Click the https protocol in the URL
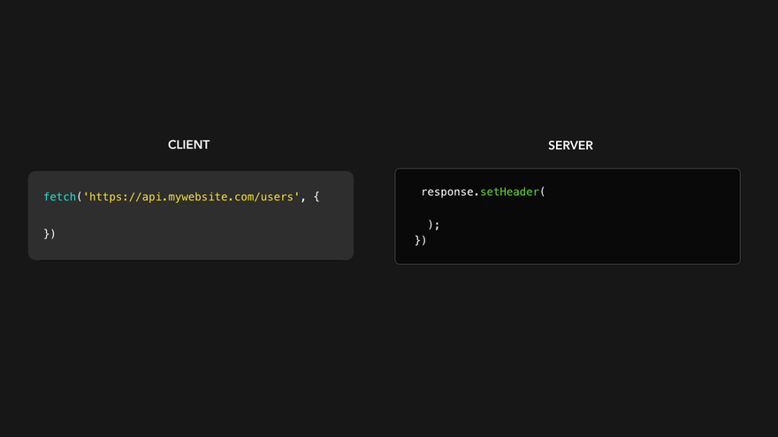Image resolution: width=778 pixels, height=437 pixels. tap(106, 197)
